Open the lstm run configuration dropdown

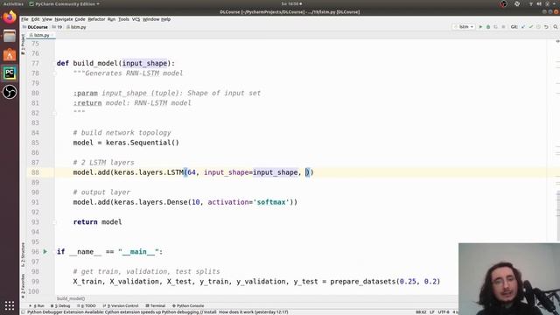tap(464, 27)
